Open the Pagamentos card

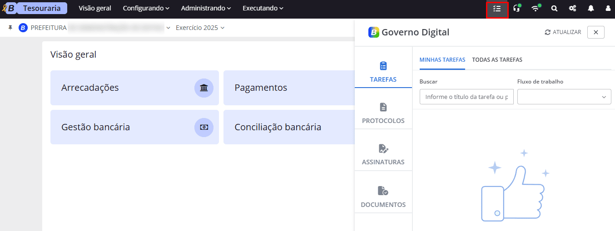289,88
